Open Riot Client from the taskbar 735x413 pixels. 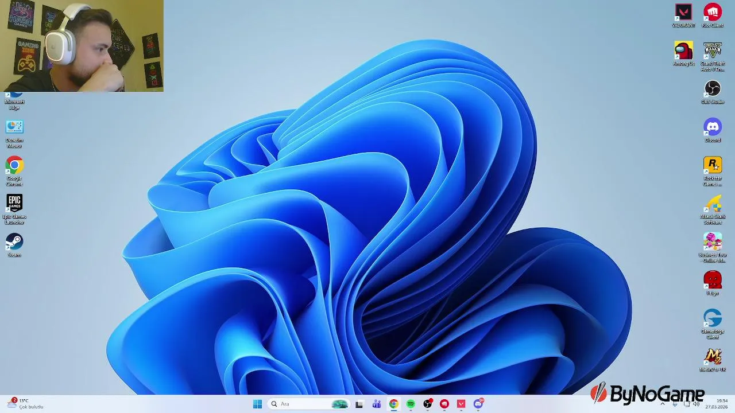(x=444, y=404)
